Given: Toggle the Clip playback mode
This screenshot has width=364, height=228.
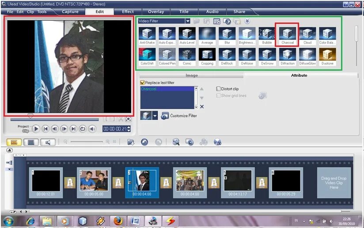Looking at the screenshot, I should [x=26, y=131].
